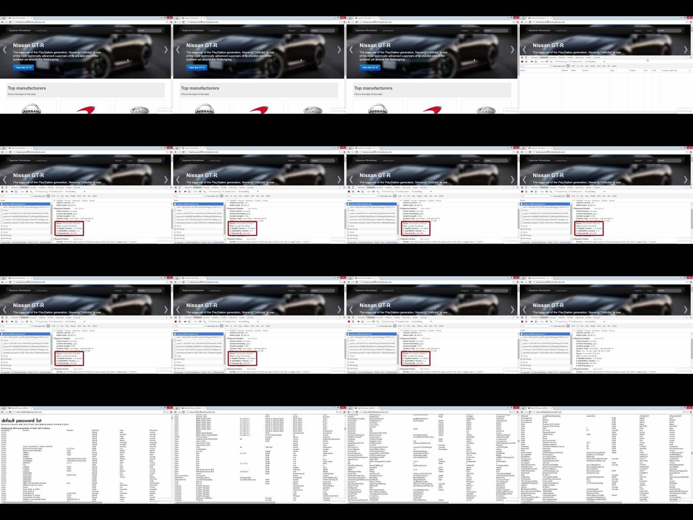Viewport: 693px width, 520px height.
Task: Clear network log icon, empty-Network-table frame
Action: click(x=526, y=62)
